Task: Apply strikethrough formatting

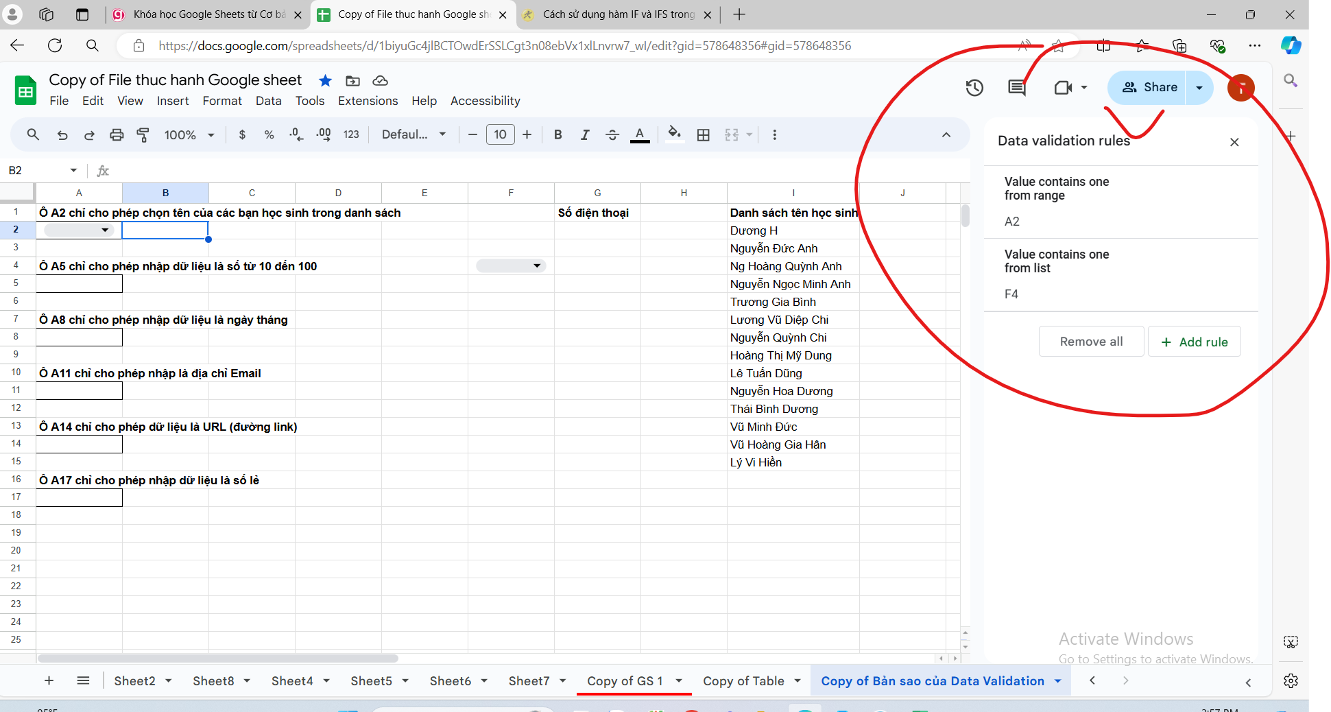Action: click(x=612, y=135)
